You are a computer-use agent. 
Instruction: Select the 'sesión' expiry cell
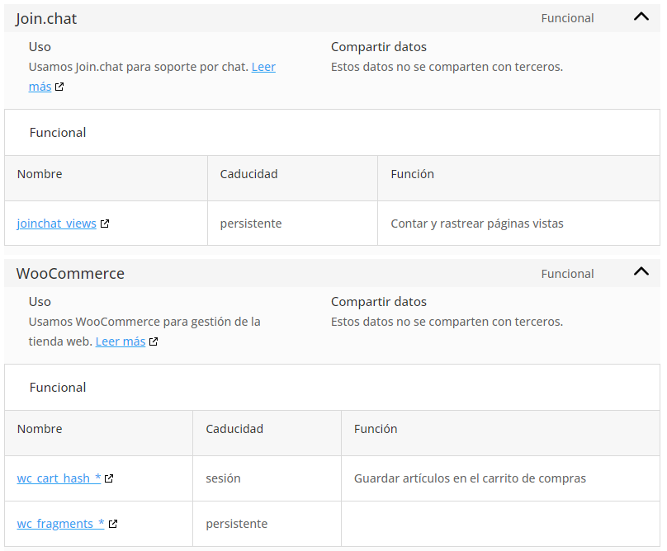267,478
